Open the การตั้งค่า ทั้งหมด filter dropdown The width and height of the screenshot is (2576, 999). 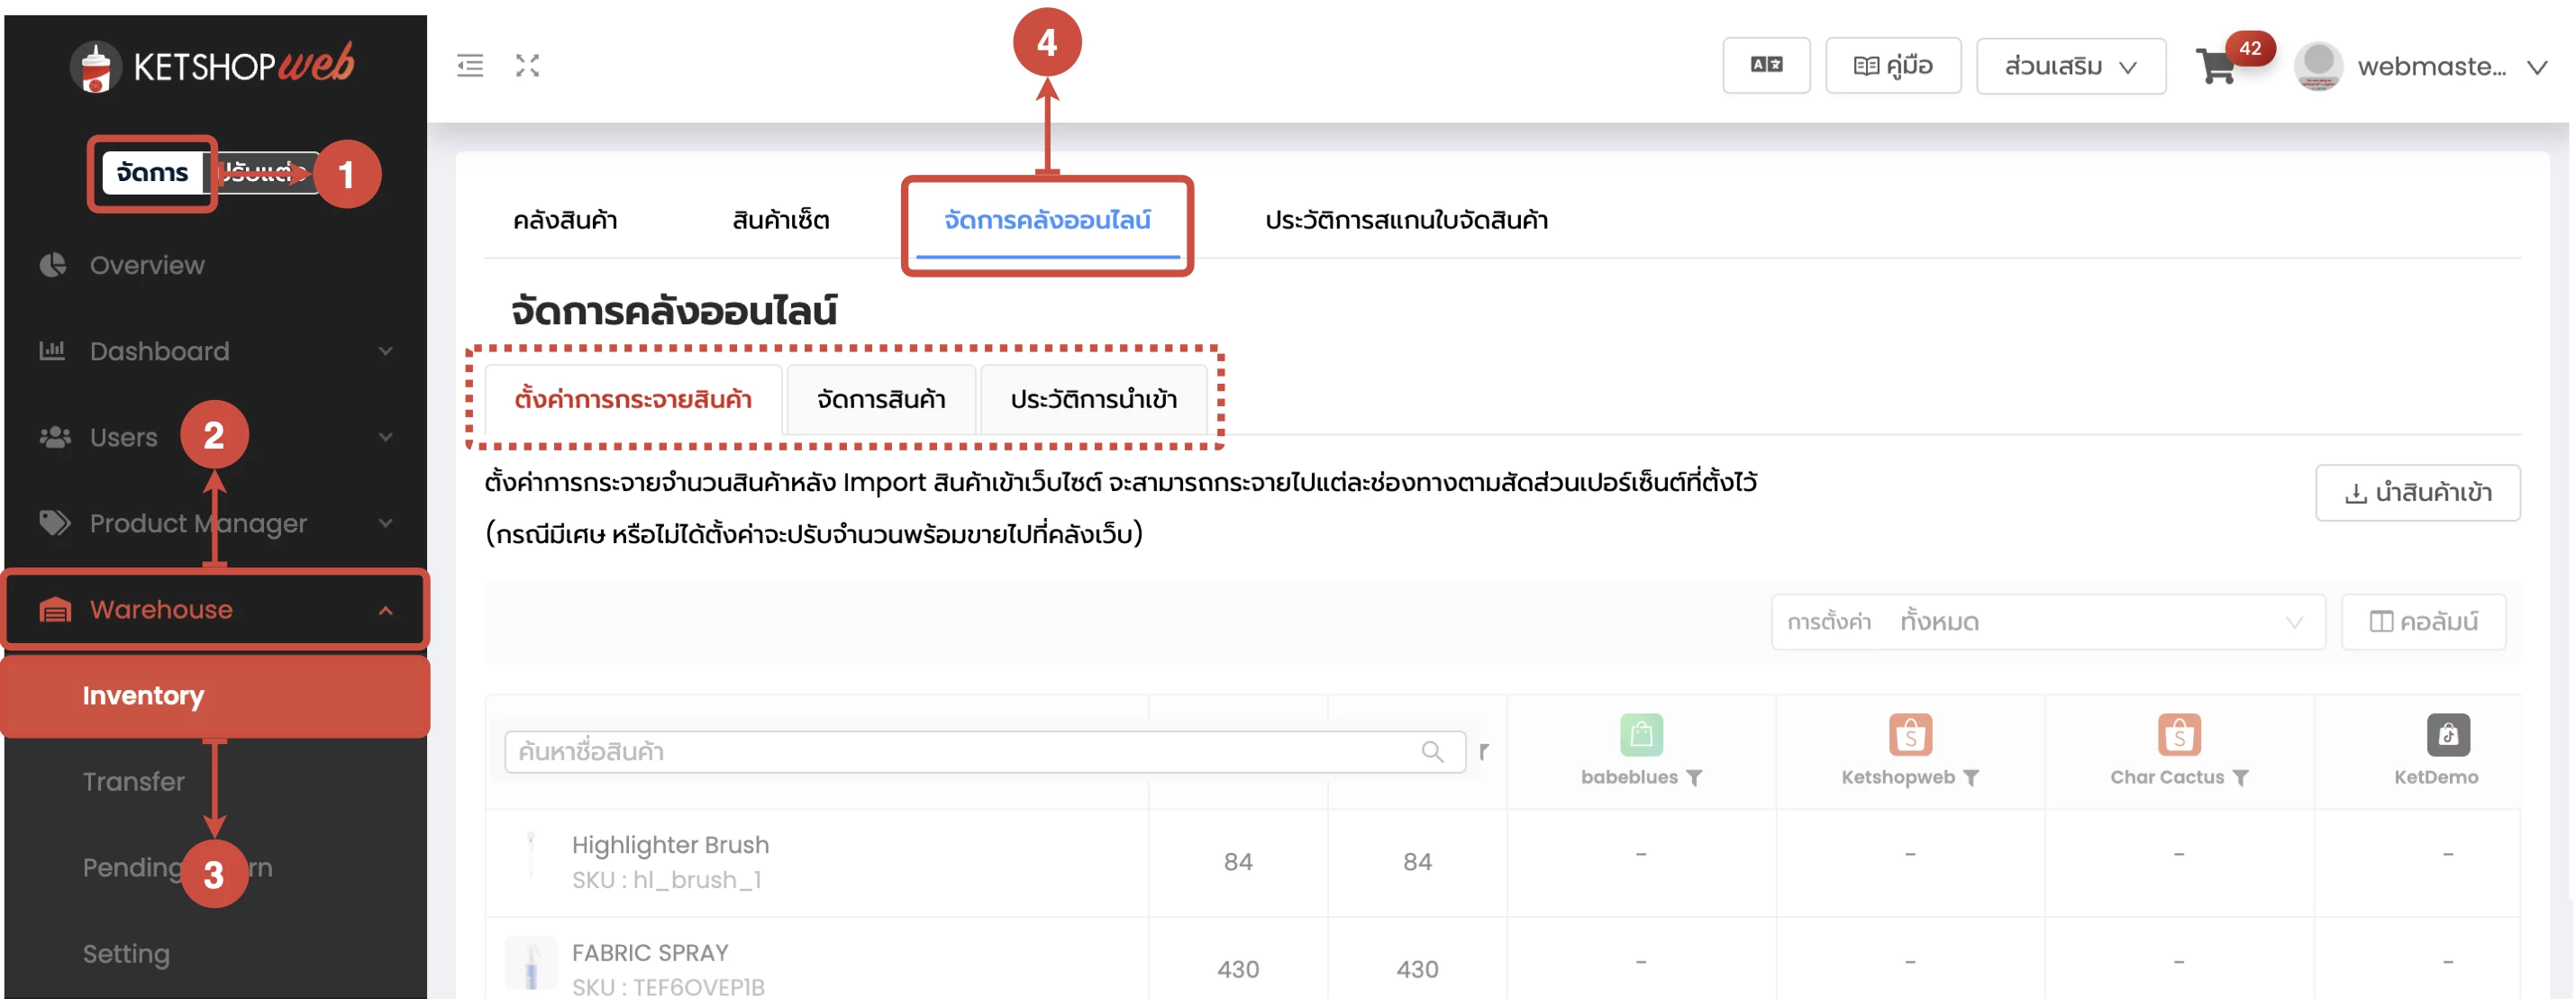point(2047,622)
